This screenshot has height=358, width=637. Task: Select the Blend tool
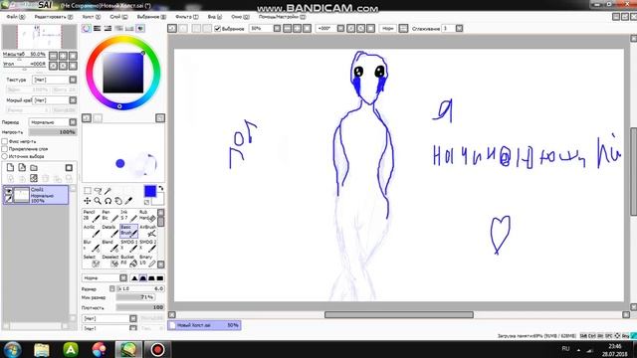110,246
